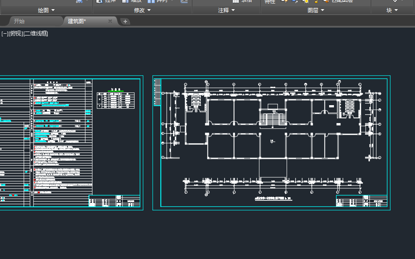Click the Array (阵列) tool icon
The width and height of the screenshot is (415, 259).
pyautogui.click(x=152, y=1)
